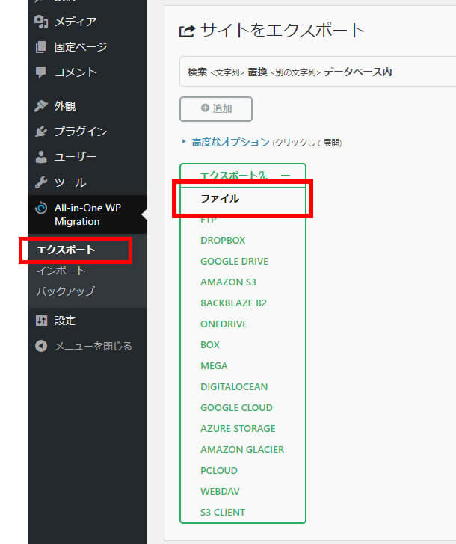Choose BOX as export destination
This screenshot has height=544, width=456.
pos(210,345)
